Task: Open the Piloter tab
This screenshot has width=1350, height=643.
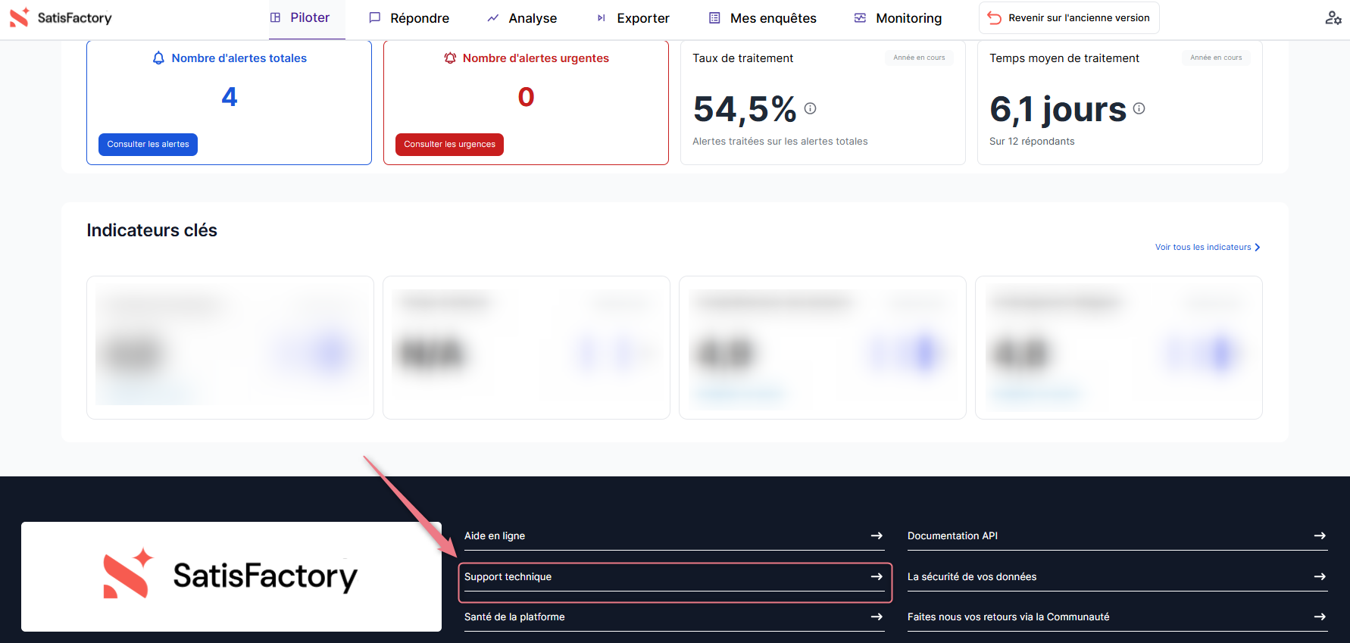Action: pyautogui.click(x=300, y=17)
